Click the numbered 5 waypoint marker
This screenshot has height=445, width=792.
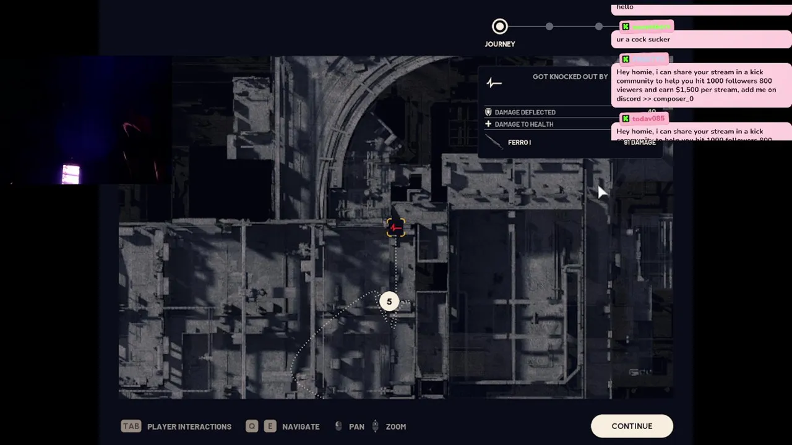click(389, 302)
